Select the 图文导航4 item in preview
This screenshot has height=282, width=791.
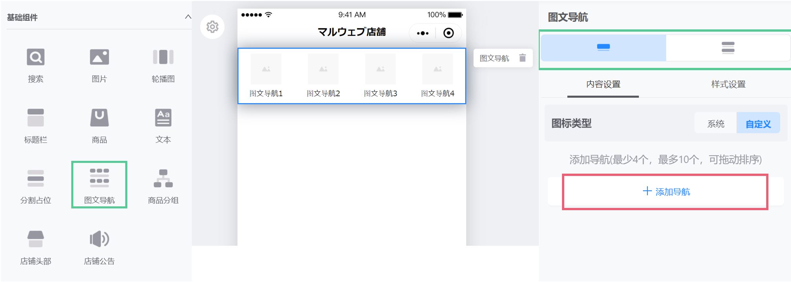437,76
